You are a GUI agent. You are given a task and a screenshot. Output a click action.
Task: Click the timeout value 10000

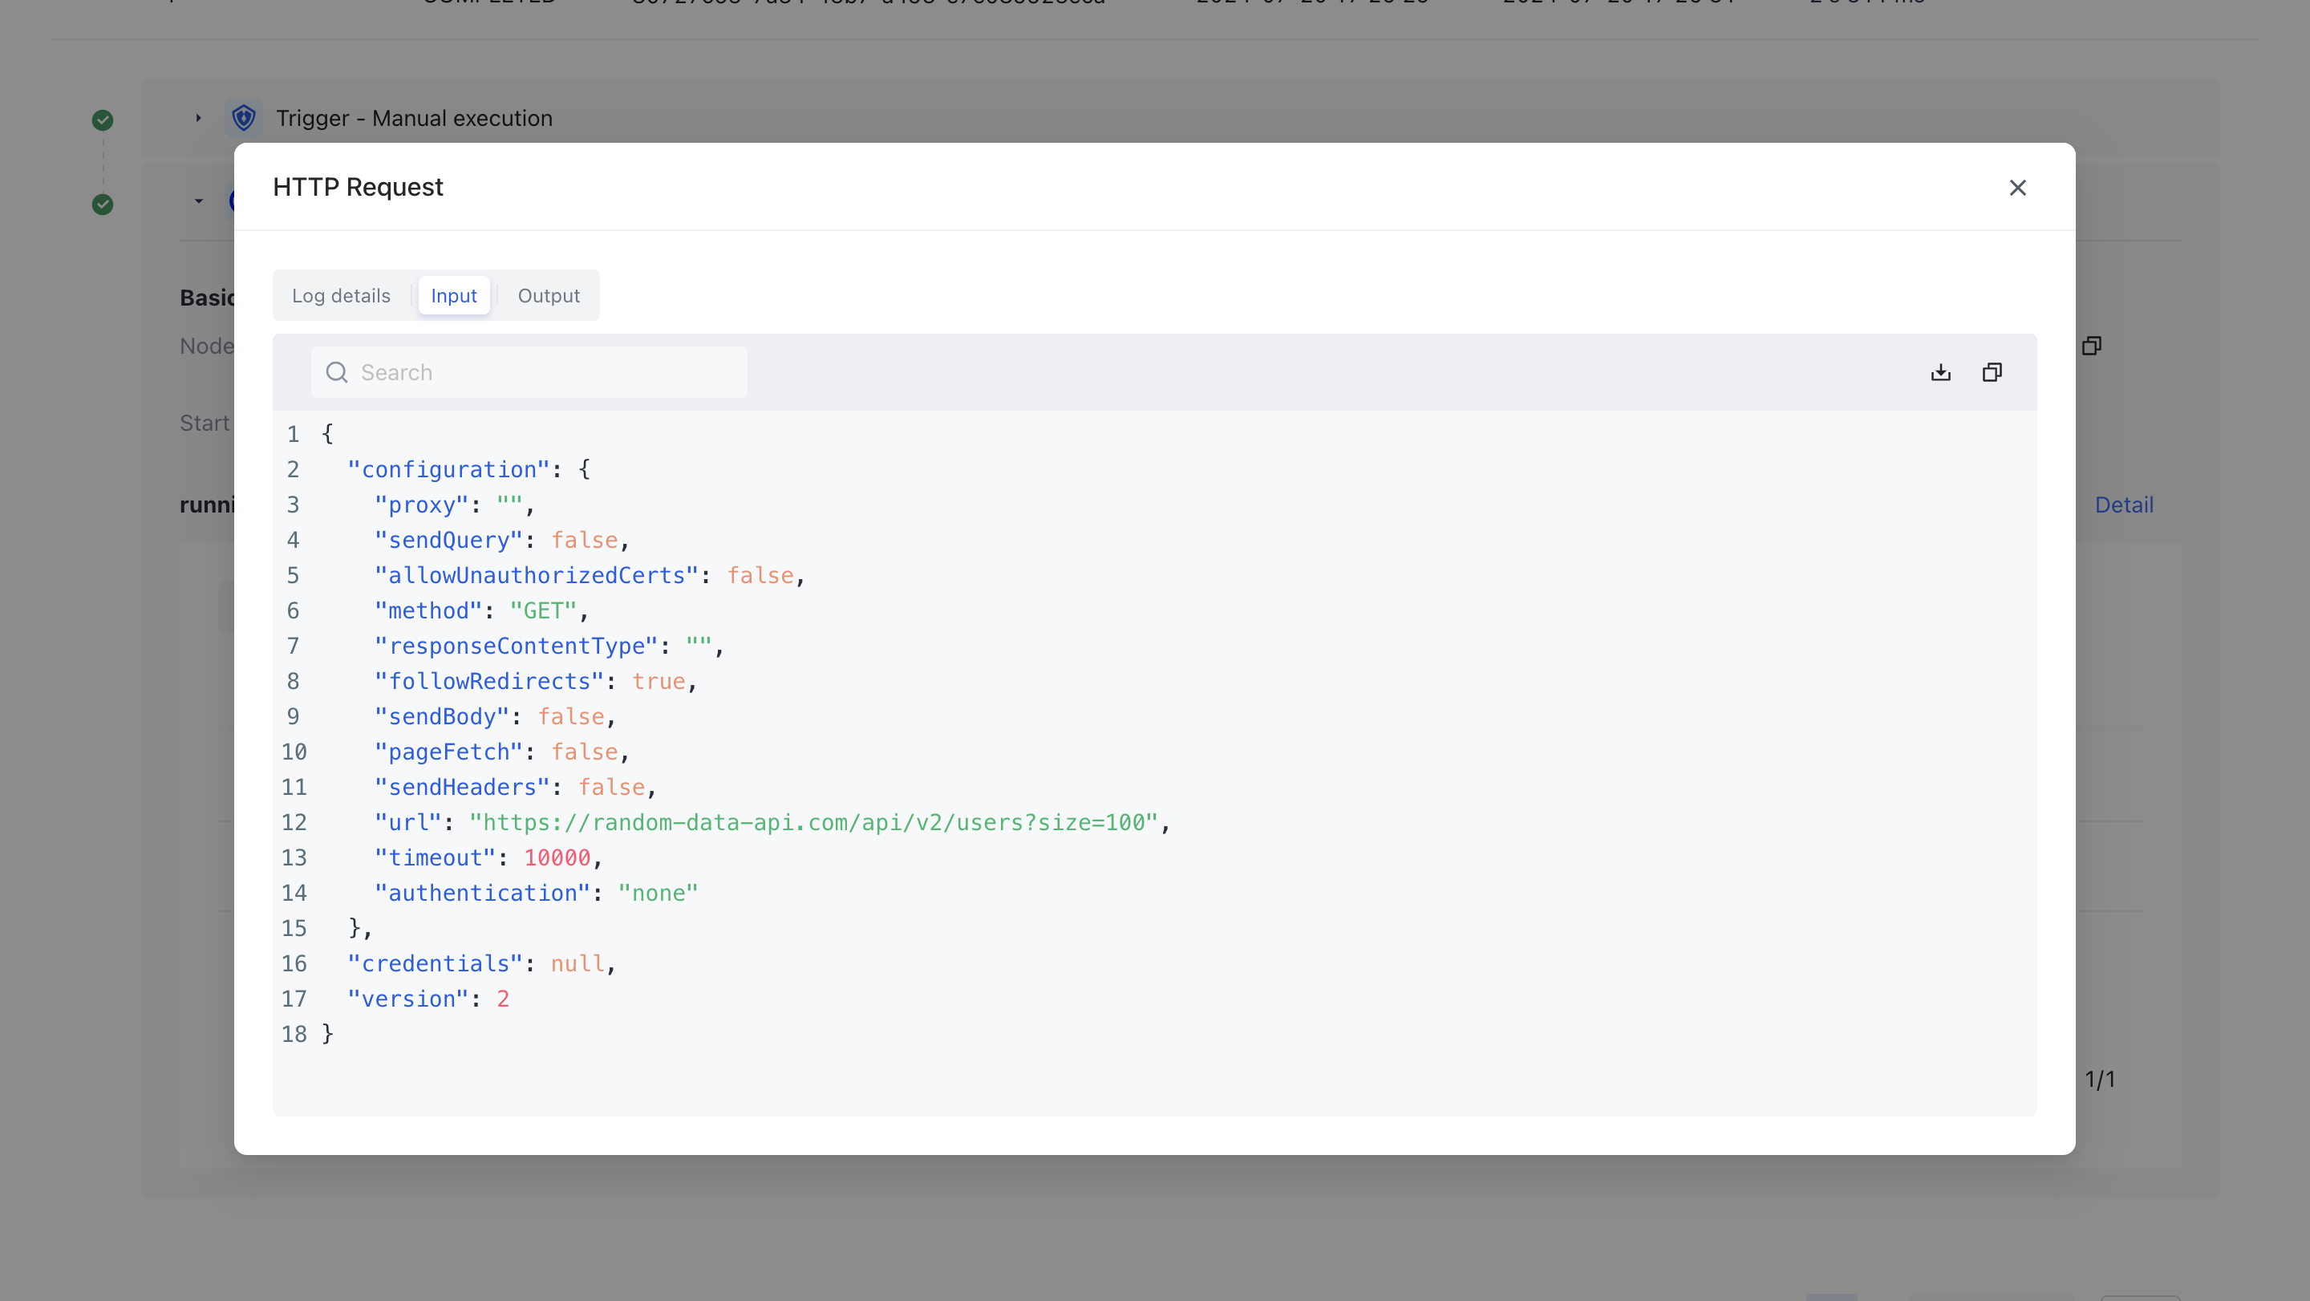(x=557, y=858)
